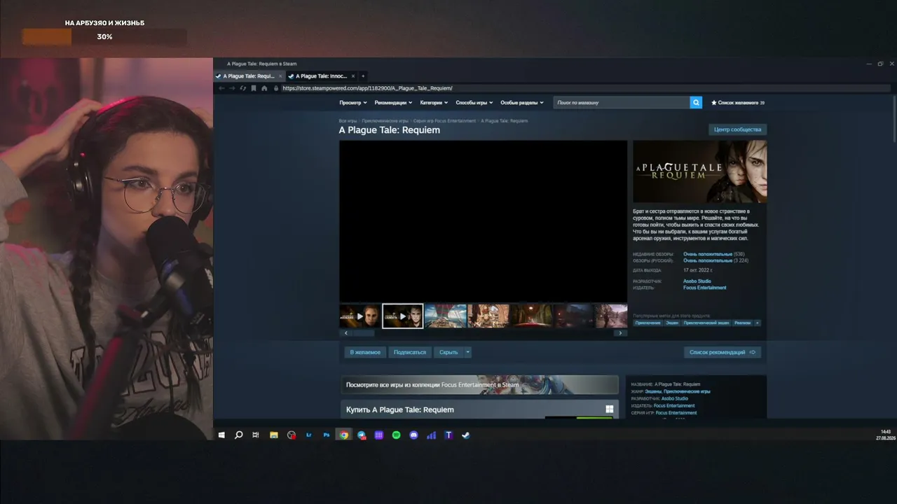Click the Windows platform icon in purchase box

click(610, 409)
